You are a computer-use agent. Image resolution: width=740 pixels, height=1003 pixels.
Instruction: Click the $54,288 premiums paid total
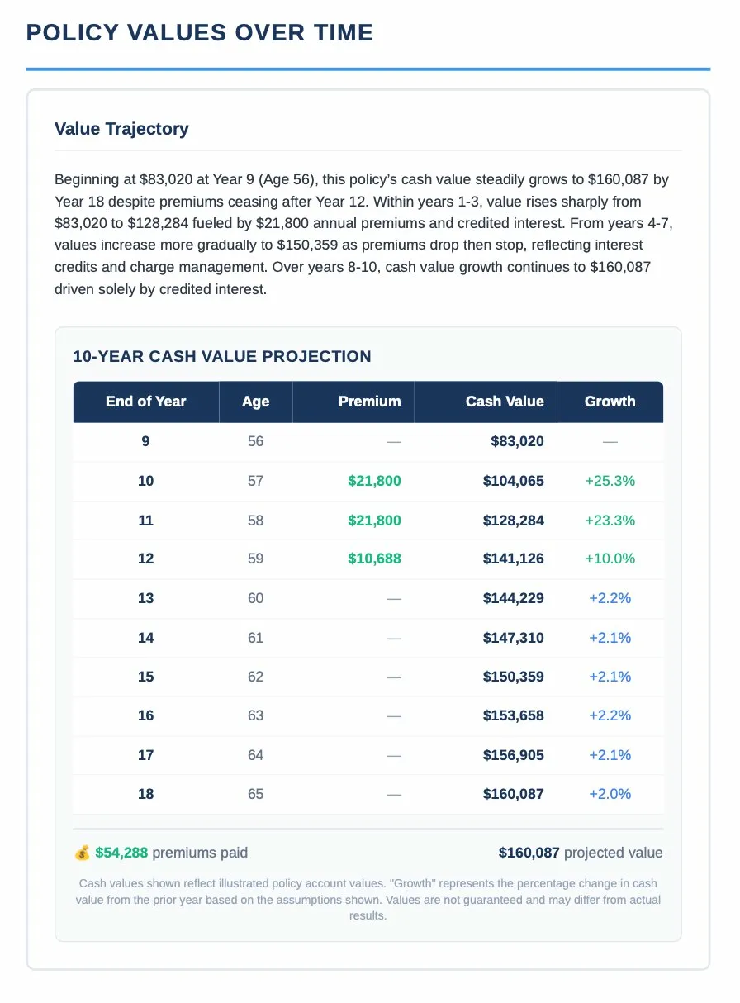coord(121,853)
